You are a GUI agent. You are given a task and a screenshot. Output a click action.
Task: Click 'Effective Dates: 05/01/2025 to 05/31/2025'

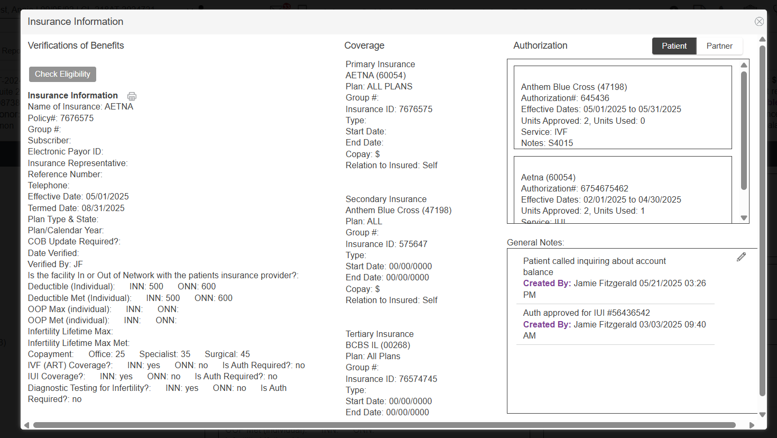click(x=601, y=109)
